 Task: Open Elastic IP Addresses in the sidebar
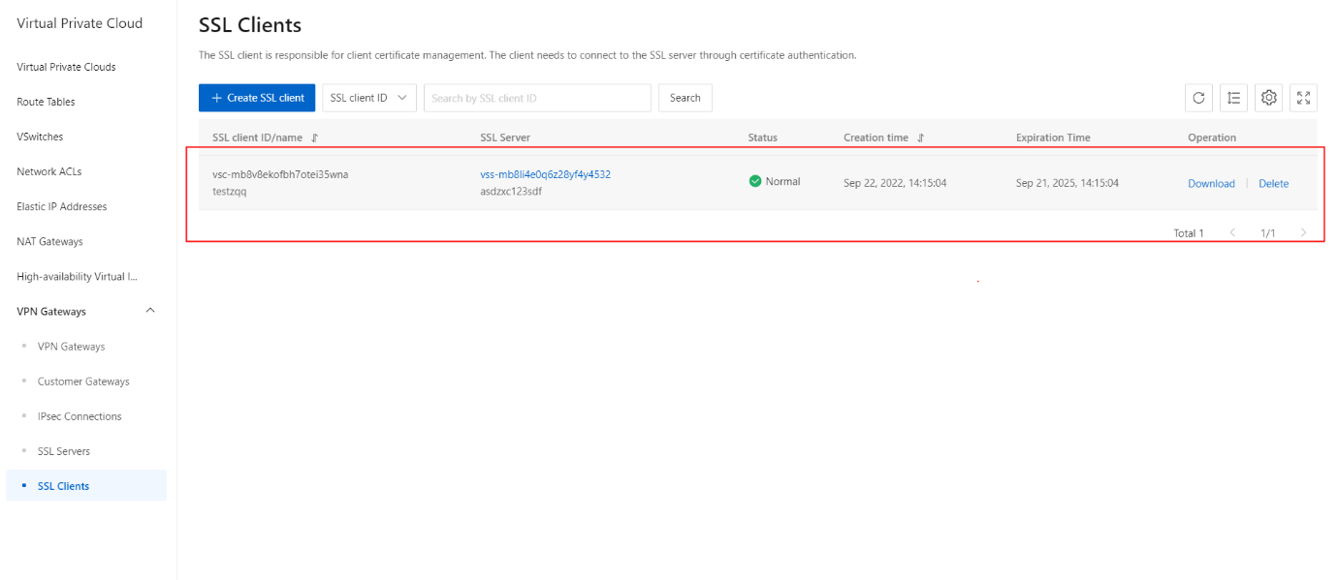[62, 206]
